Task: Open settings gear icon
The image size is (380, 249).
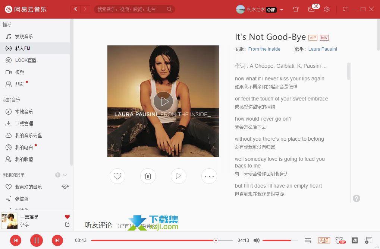Action: [327, 9]
